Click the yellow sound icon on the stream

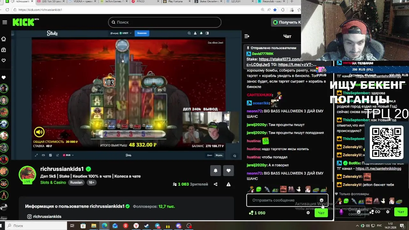click(x=39, y=132)
